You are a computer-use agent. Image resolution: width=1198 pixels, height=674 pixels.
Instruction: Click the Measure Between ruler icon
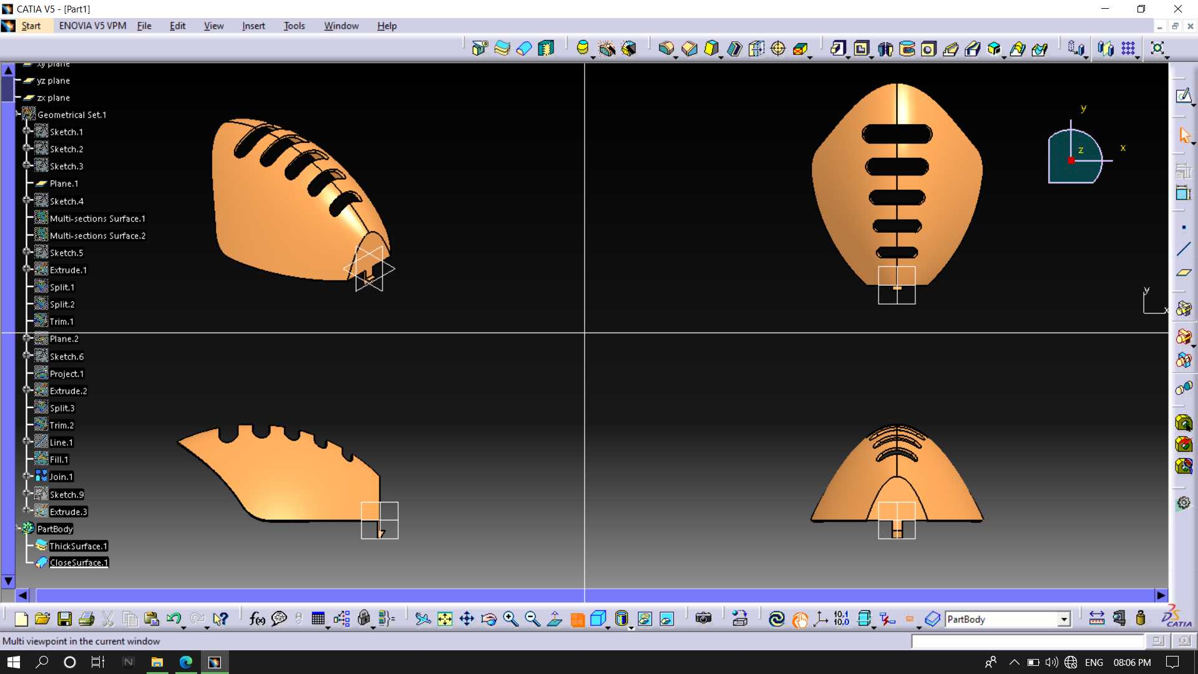click(1096, 618)
